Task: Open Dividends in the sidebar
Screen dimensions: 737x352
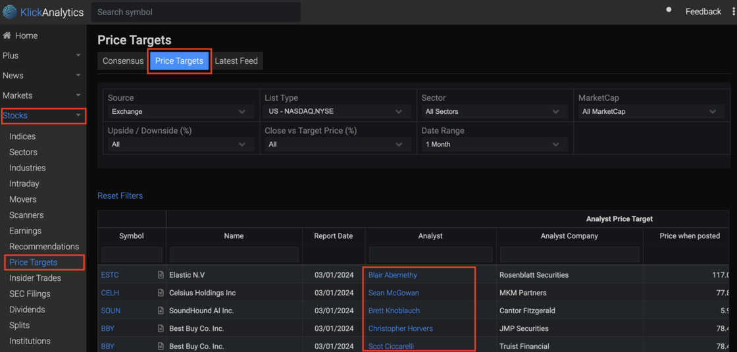Action: point(27,310)
